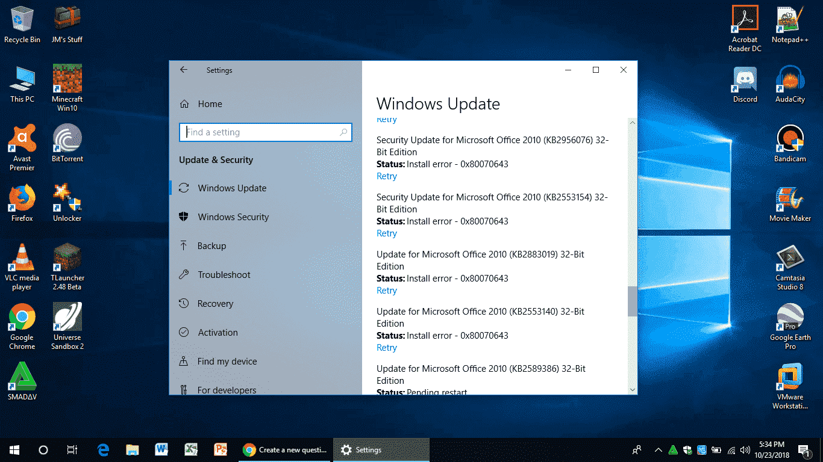
Task: Open VLC media player shortcut
Action: pyautogui.click(x=22, y=267)
